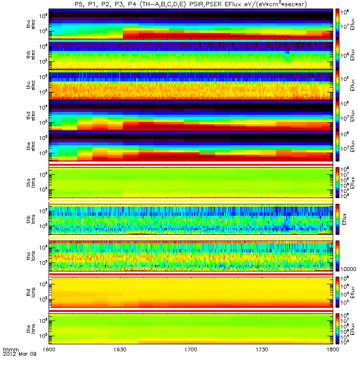Select the 'tha elec' panel axis label

click(31, 24)
